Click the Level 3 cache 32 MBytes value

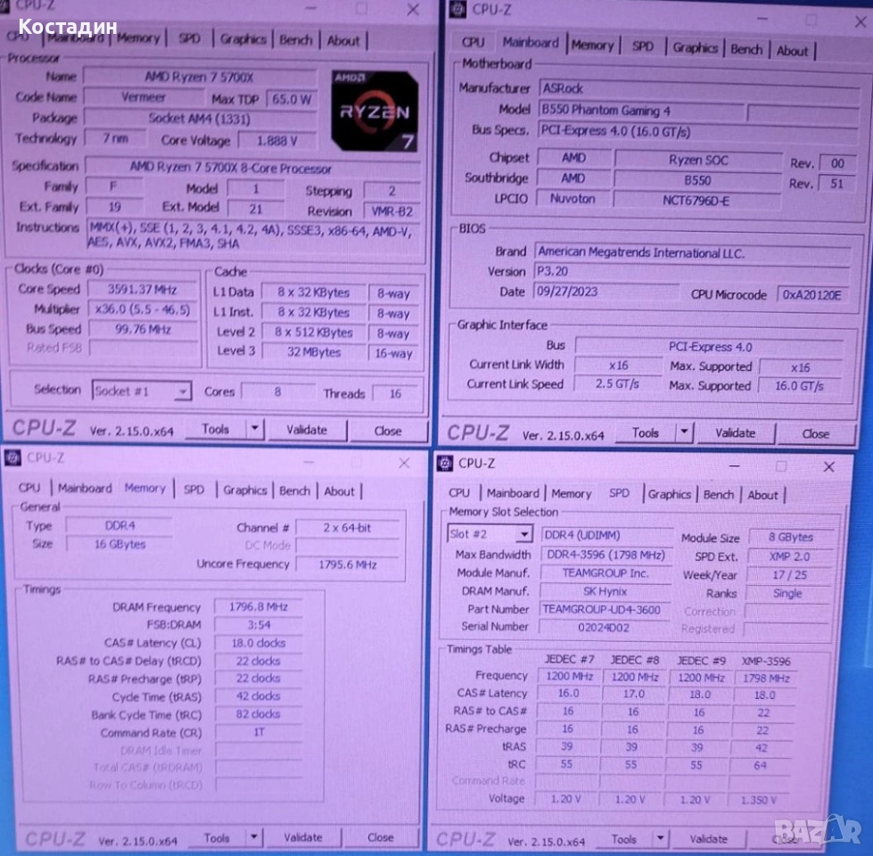[314, 352]
